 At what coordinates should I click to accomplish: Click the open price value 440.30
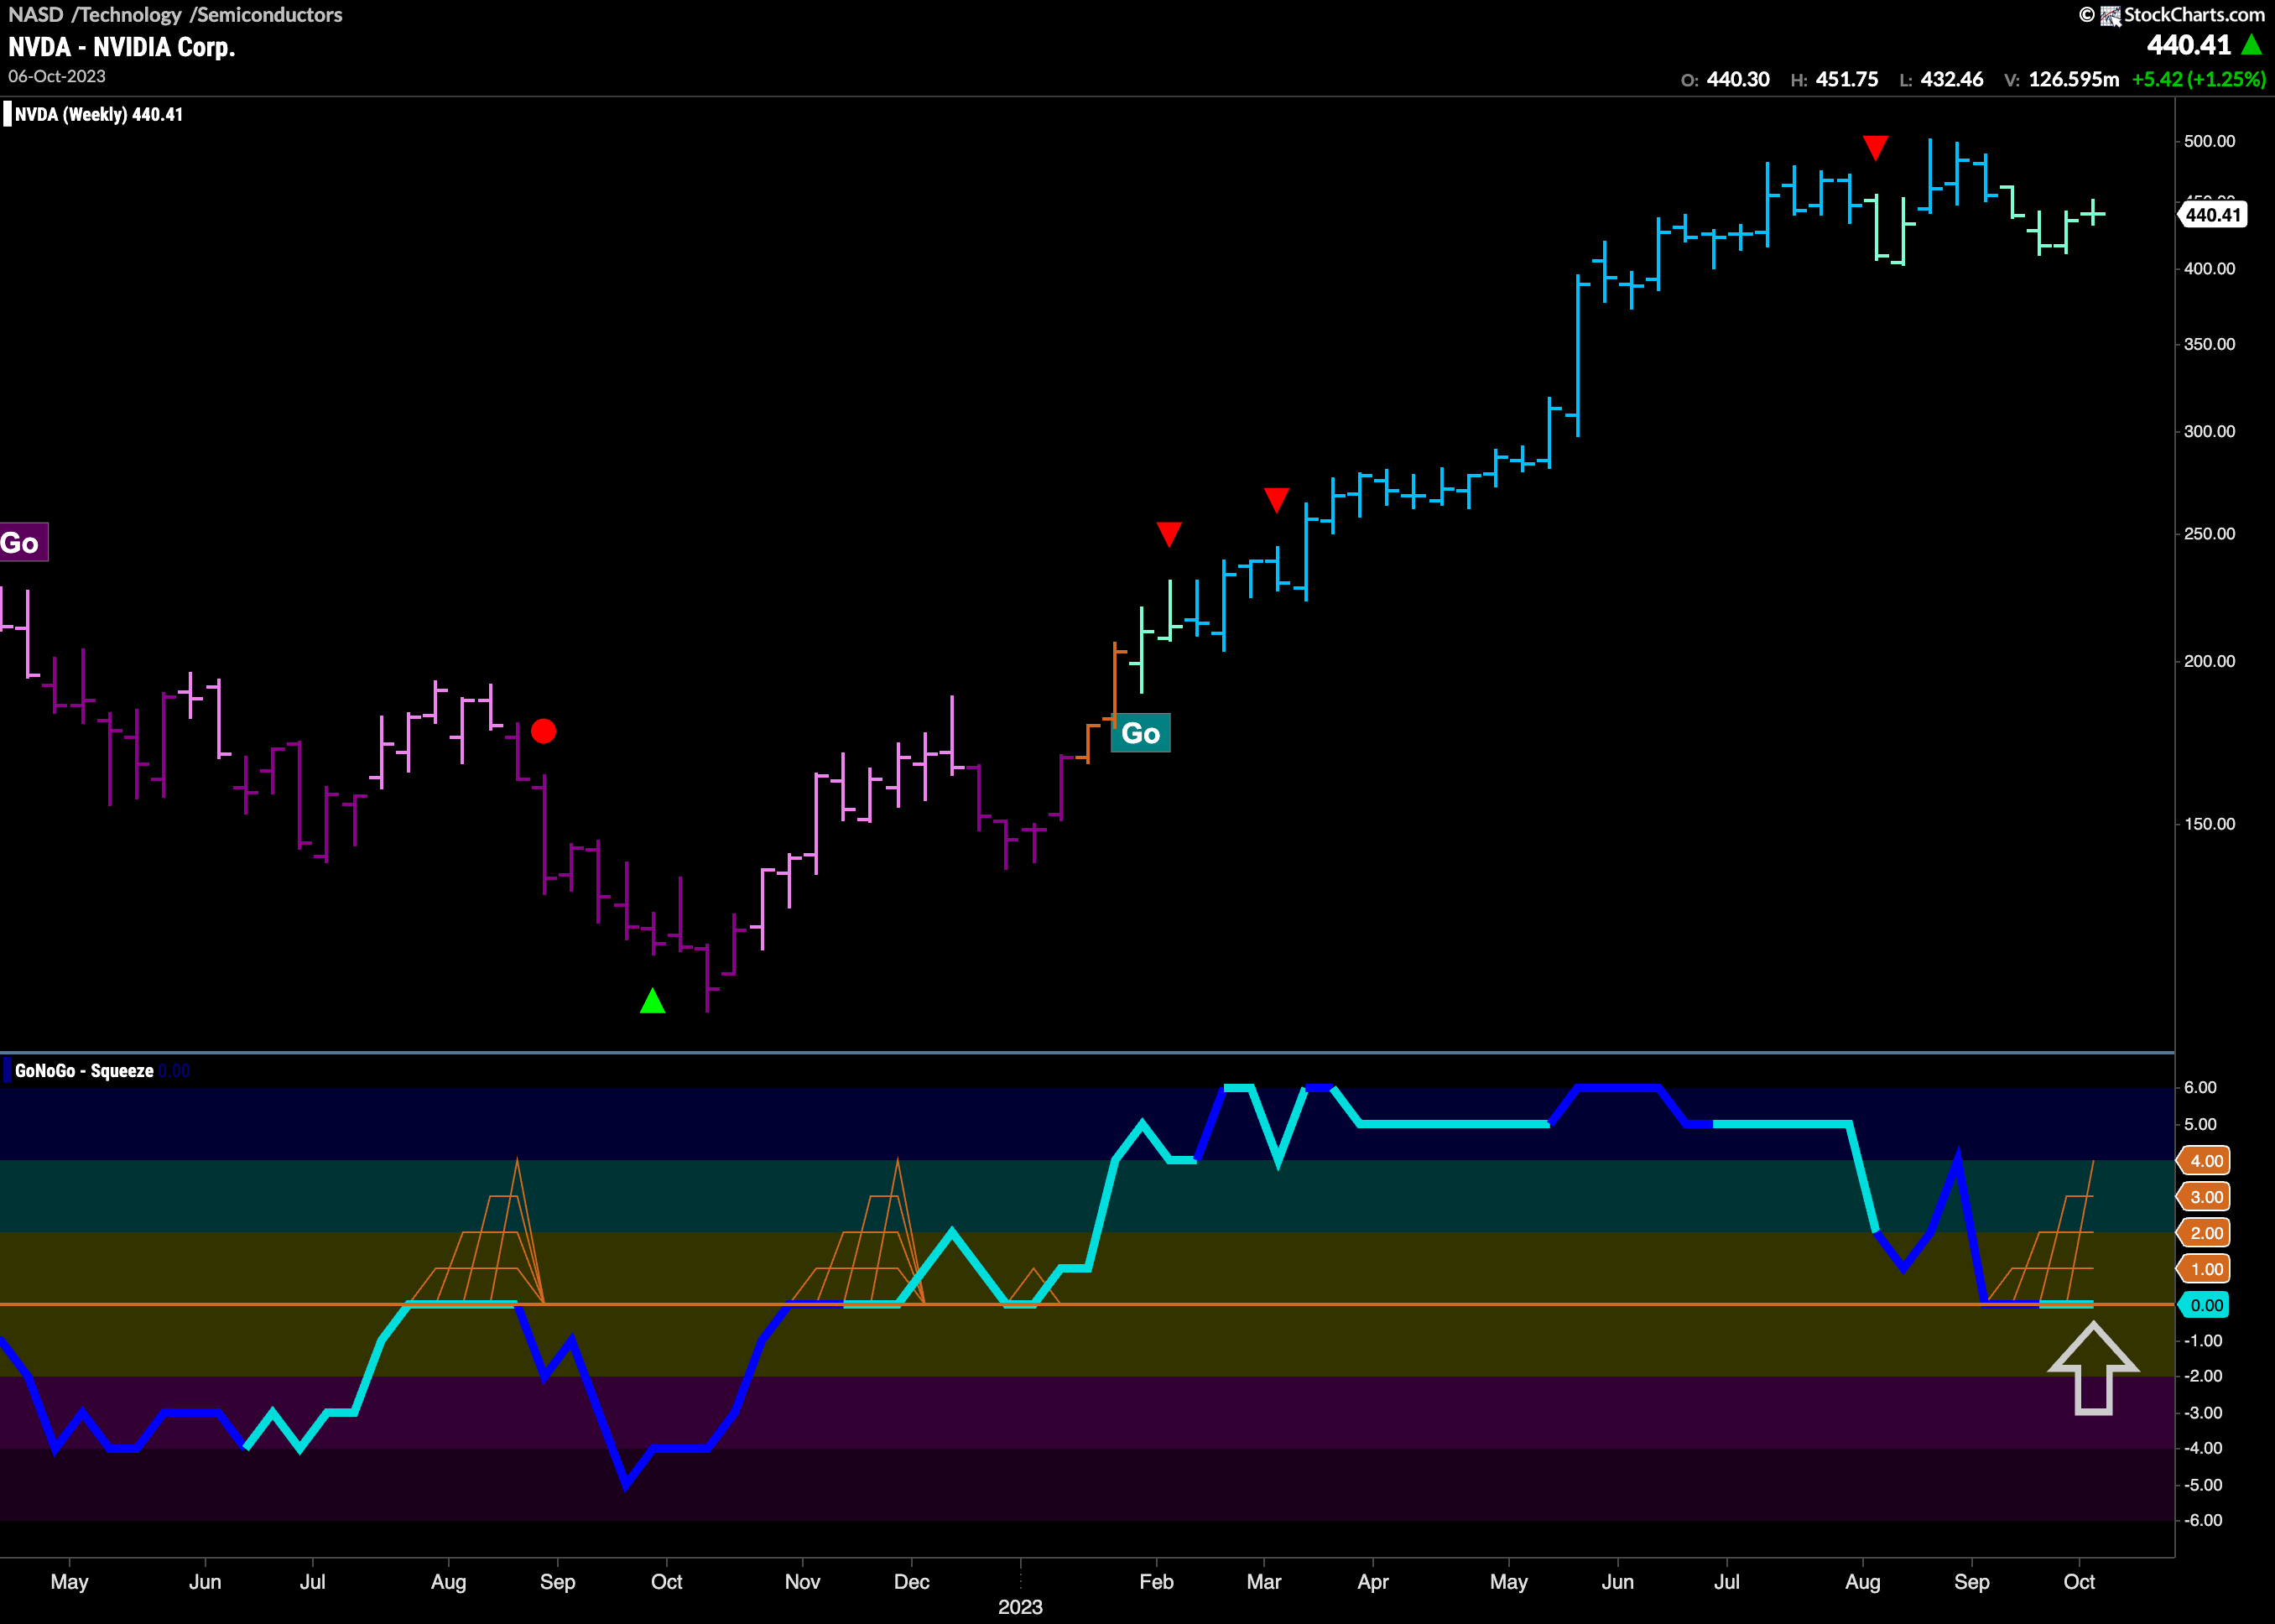point(1738,79)
